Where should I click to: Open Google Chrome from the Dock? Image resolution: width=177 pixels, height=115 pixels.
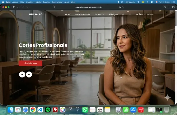[33, 110]
